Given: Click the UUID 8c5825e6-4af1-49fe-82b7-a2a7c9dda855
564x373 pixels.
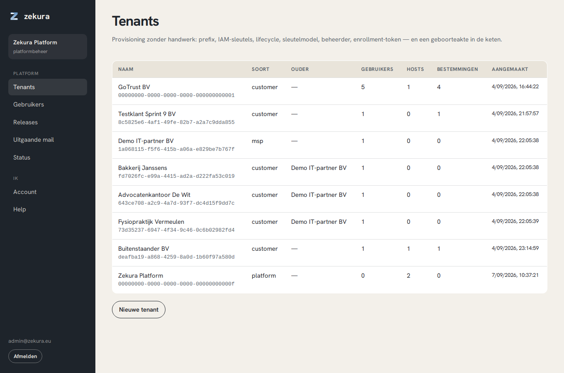Looking at the screenshot, I should point(176,122).
